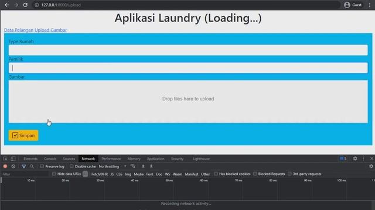Image resolution: width=375 pixels, height=210 pixels.
Task: Open network search magnifier
Action: [32, 166]
